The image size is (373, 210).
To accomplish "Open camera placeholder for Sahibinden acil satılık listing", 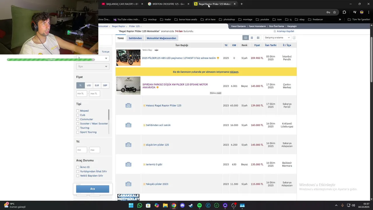I will [128, 125].
